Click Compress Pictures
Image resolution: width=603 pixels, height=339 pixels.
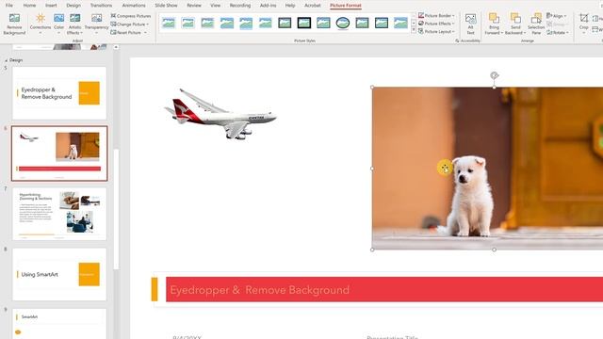(131, 16)
